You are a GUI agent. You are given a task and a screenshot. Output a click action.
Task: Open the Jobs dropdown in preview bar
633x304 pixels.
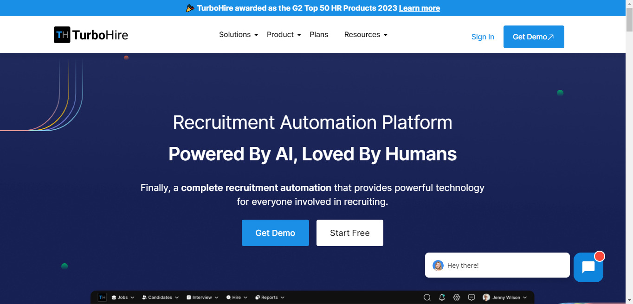tap(123, 298)
